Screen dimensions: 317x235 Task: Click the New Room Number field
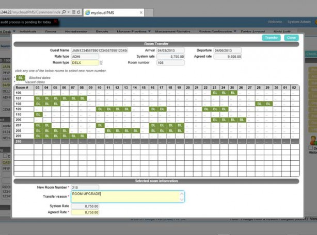[x=85, y=188]
